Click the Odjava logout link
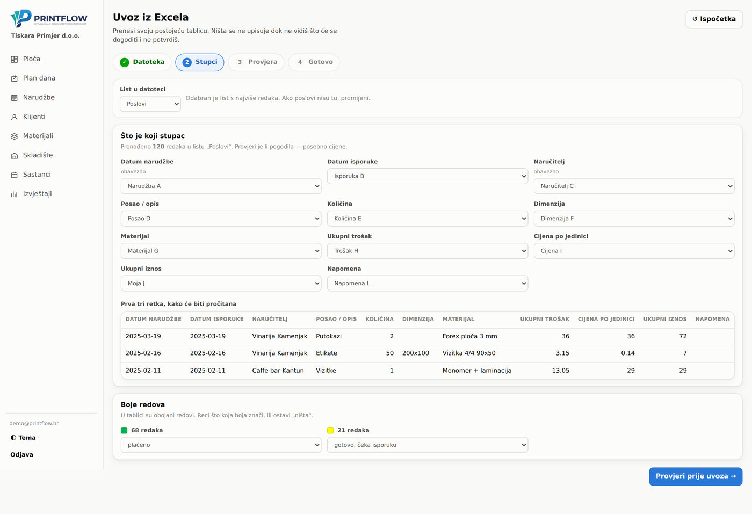752x514 pixels. (x=22, y=454)
